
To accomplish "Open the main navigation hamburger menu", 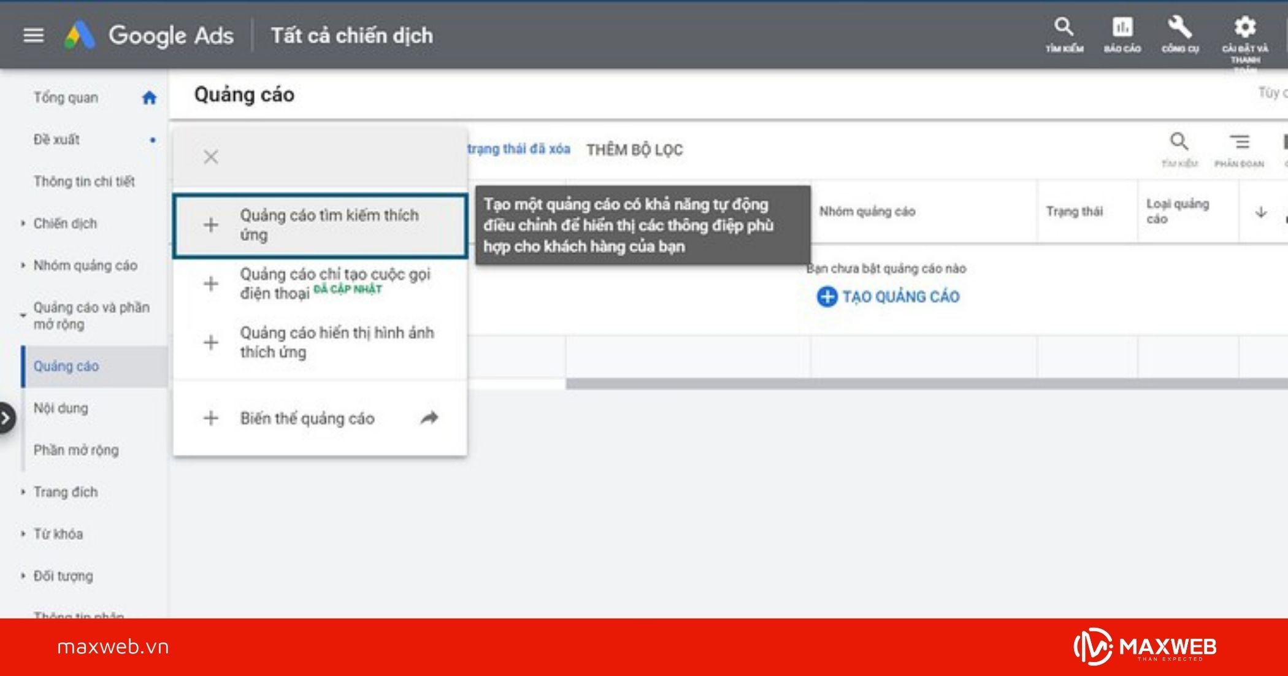I will tap(34, 35).
